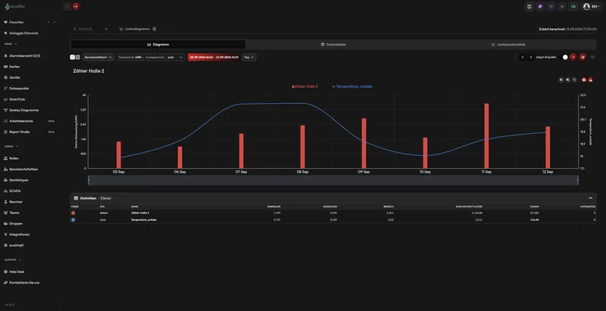Open the Benutzerdefiniert dropdown
The width and height of the screenshot is (606, 311).
(x=98, y=57)
